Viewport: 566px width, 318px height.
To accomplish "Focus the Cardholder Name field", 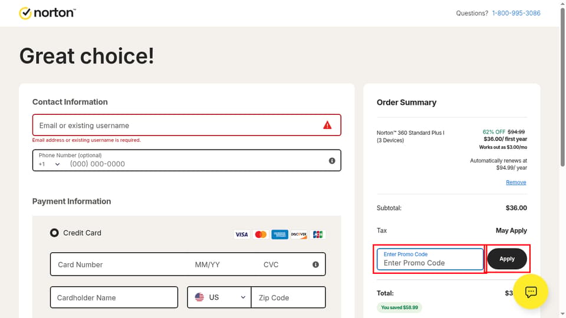I will click(x=114, y=297).
